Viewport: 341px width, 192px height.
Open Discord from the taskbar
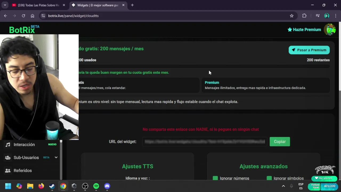(x=107, y=186)
